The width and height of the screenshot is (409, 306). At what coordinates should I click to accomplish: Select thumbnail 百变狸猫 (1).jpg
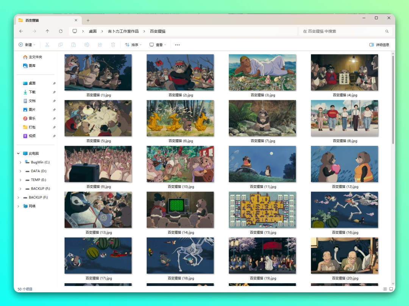(x=98, y=72)
